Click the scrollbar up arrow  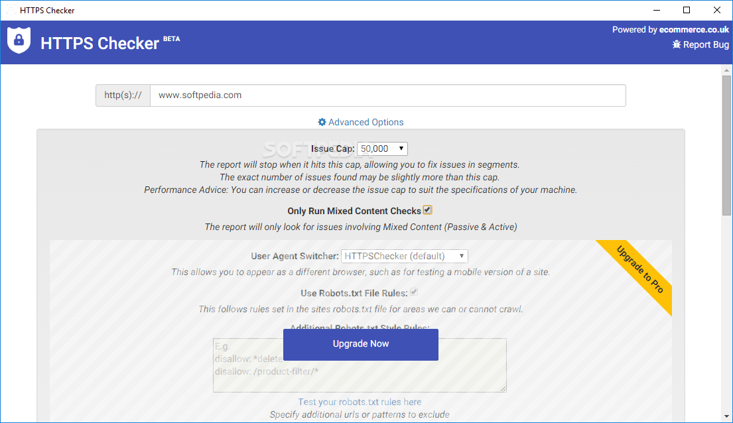pos(726,70)
